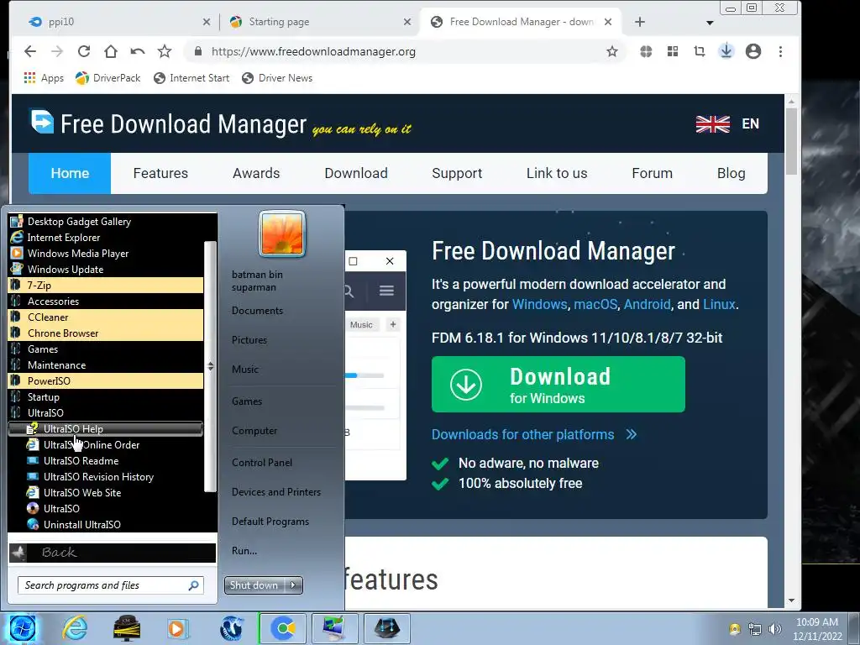860x645 pixels.
Task: Run Uninstall UltraISO
Action: (x=105, y=524)
